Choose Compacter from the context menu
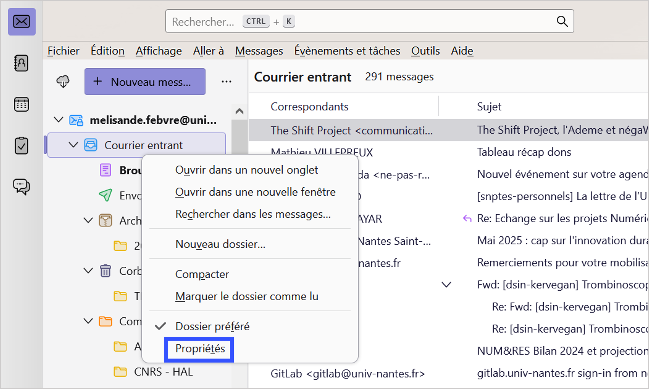This screenshot has height=389, width=649. [202, 274]
